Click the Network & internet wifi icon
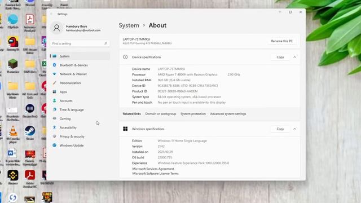 coord(54,74)
